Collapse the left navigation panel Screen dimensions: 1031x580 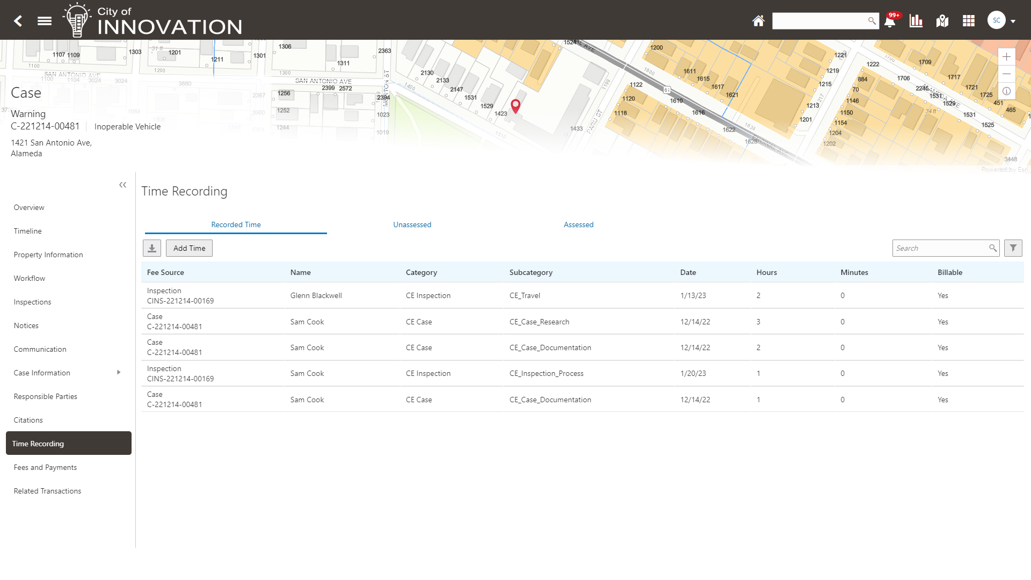pyautogui.click(x=123, y=185)
